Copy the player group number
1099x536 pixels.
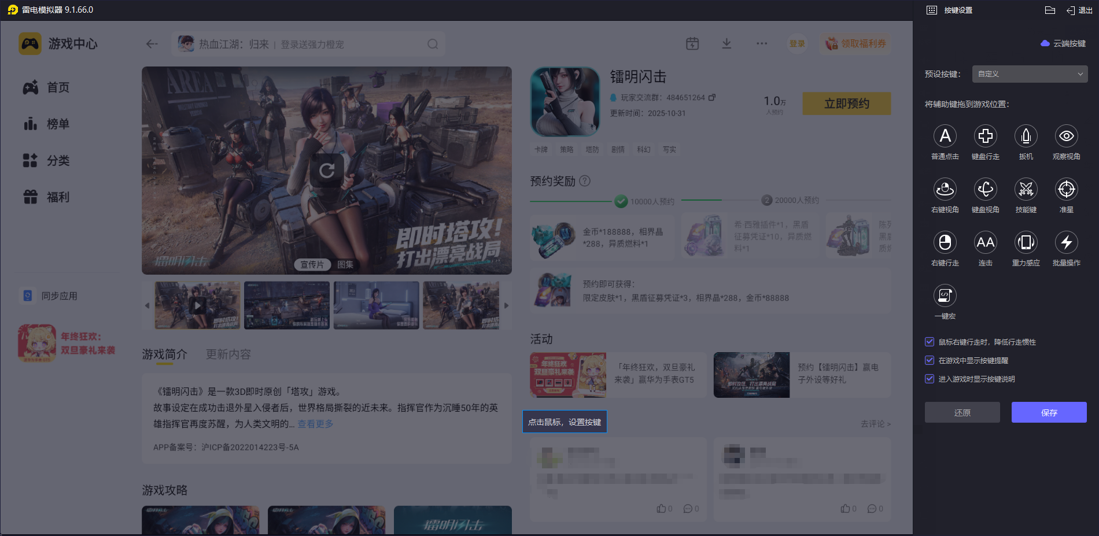pos(712,98)
